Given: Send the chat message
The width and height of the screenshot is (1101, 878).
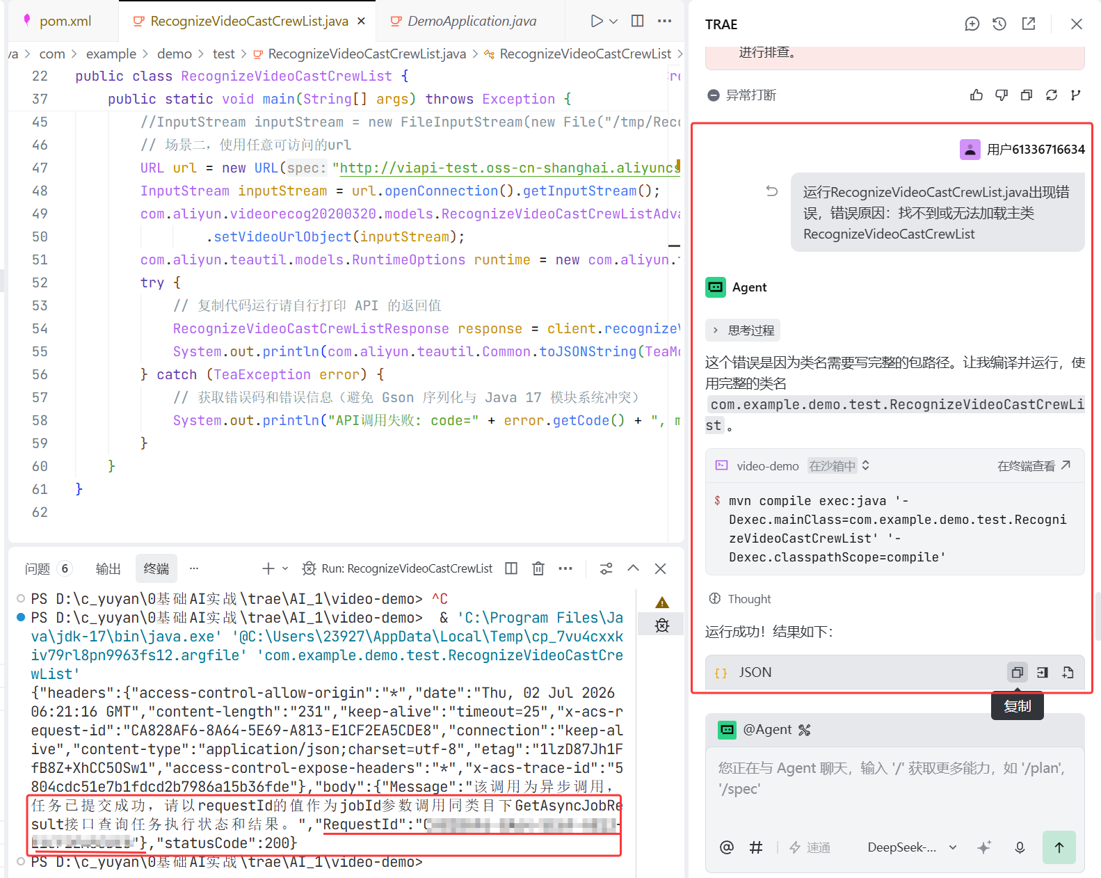Looking at the screenshot, I should pos(1059,847).
